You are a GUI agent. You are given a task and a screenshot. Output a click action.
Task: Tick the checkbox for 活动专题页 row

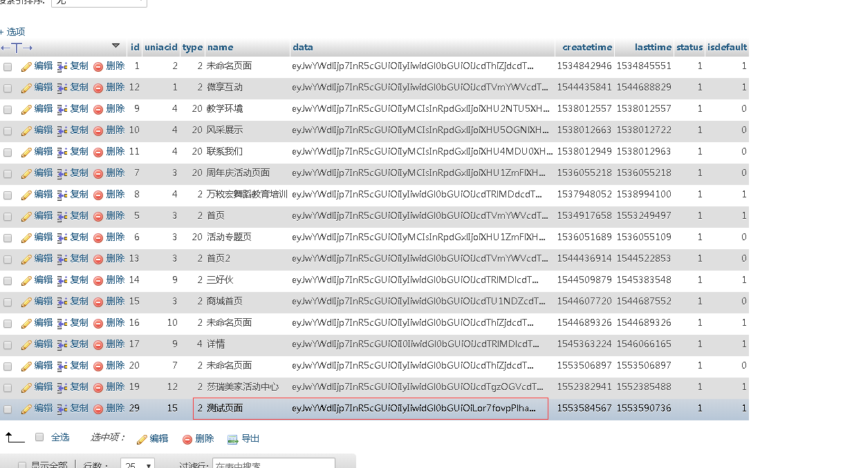pyautogui.click(x=8, y=238)
